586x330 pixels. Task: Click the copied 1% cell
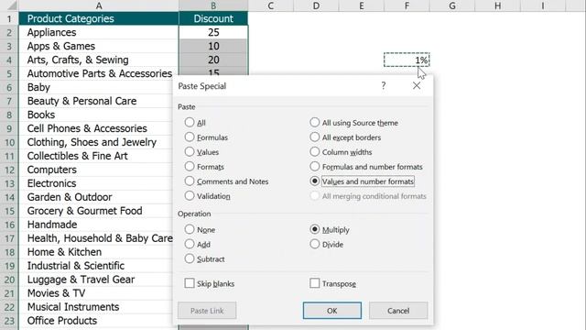407,60
